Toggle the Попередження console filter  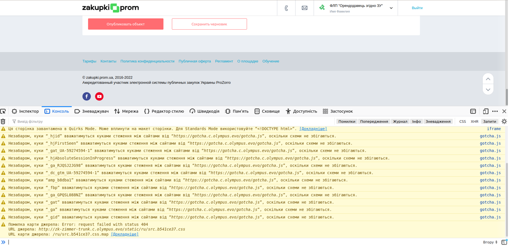pos(374,122)
